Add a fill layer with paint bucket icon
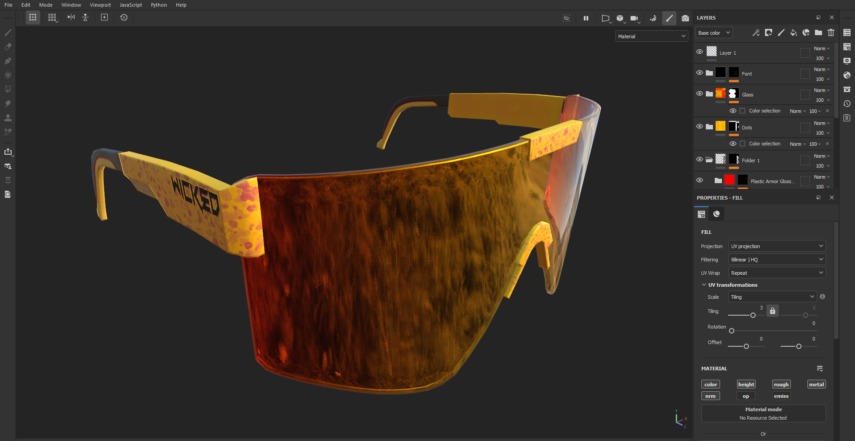The height and width of the screenshot is (441, 855). click(x=794, y=32)
